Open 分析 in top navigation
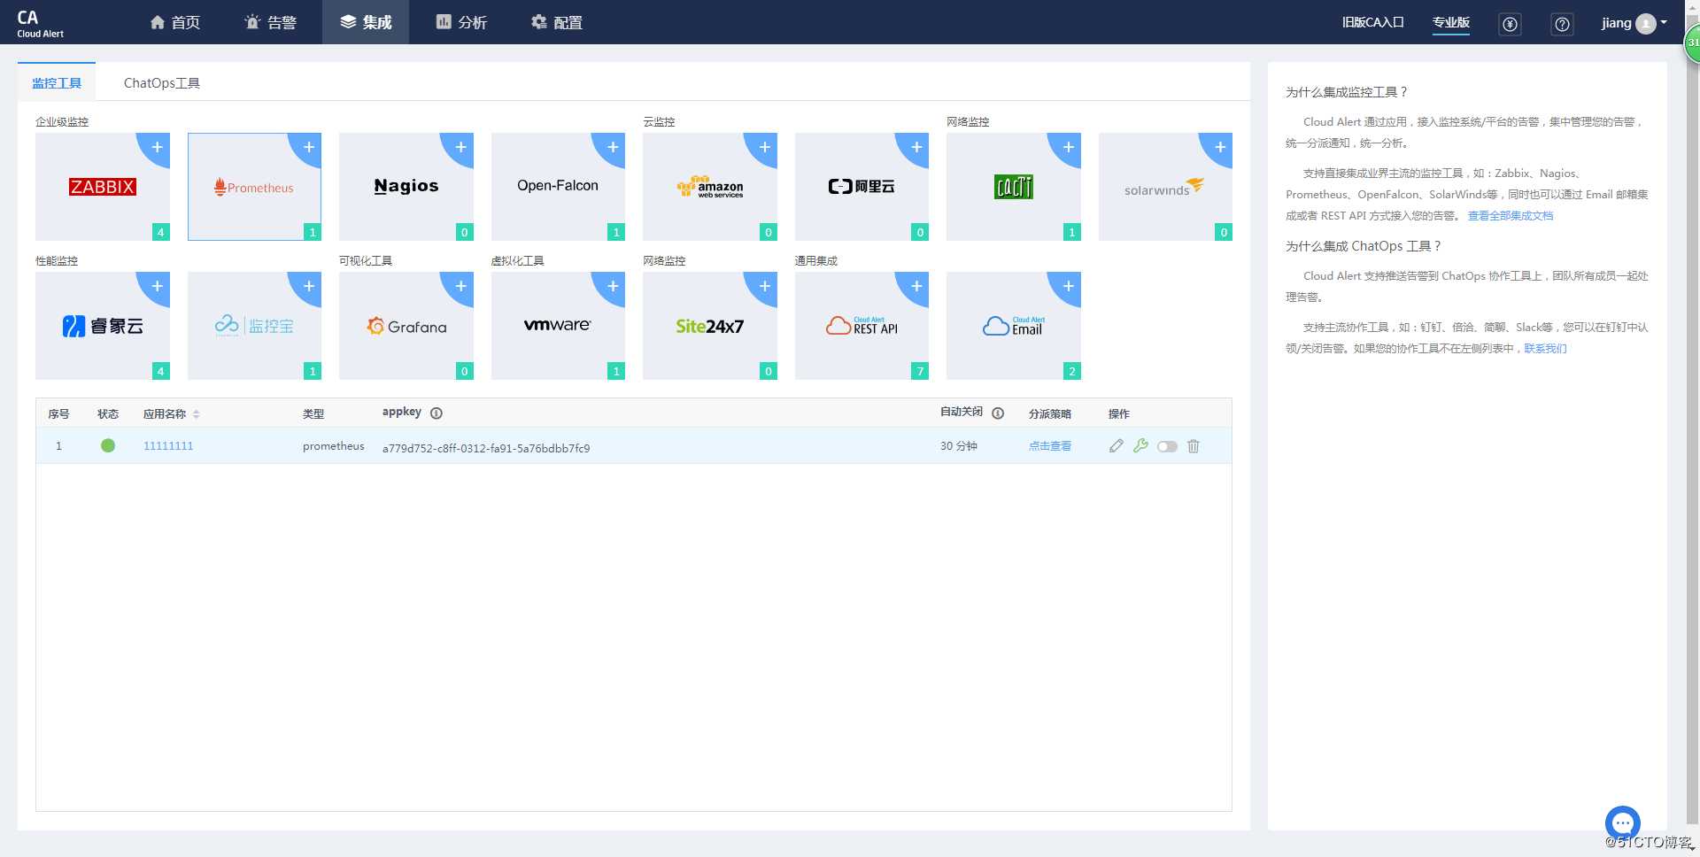The width and height of the screenshot is (1700, 857). click(461, 22)
